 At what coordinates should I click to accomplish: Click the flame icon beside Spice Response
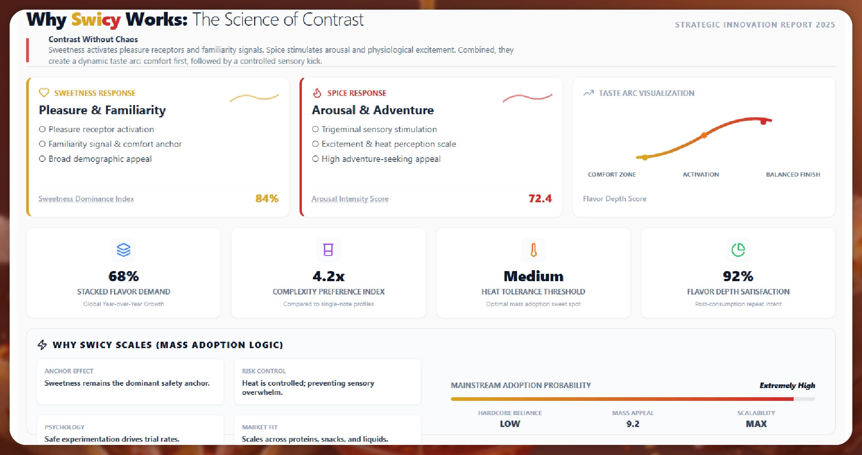[317, 93]
